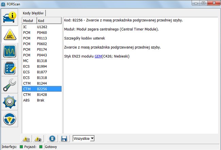Open the tests checklist section
Screen dimensions: 221x150
point(10,68)
